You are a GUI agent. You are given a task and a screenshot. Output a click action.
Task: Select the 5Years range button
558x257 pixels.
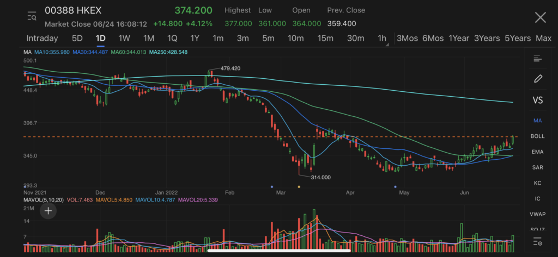(518, 39)
